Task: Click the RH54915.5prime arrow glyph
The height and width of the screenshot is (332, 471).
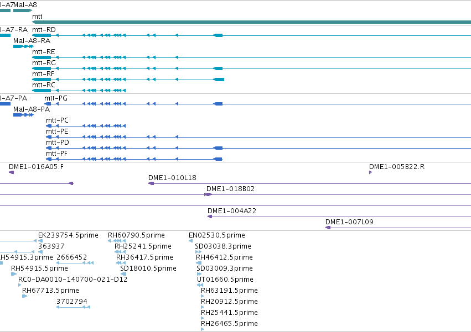Action: pyautogui.click(x=14, y=274)
